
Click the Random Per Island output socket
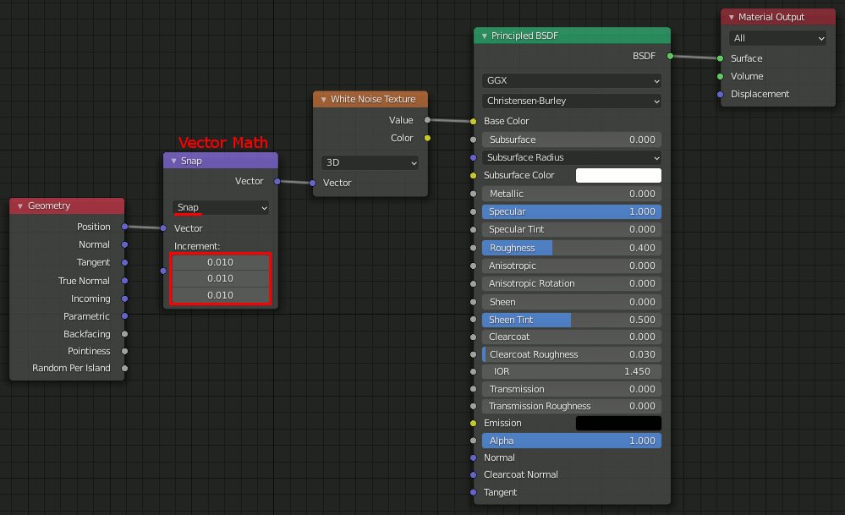pos(124,369)
